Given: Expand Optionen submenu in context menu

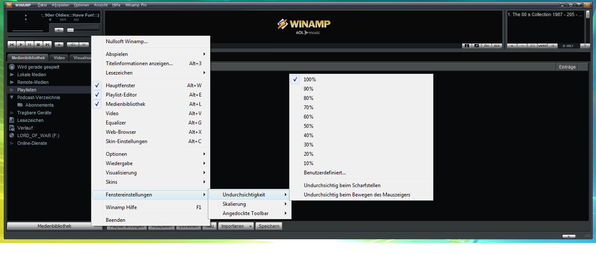Looking at the screenshot, I should [x=151, y=154].
